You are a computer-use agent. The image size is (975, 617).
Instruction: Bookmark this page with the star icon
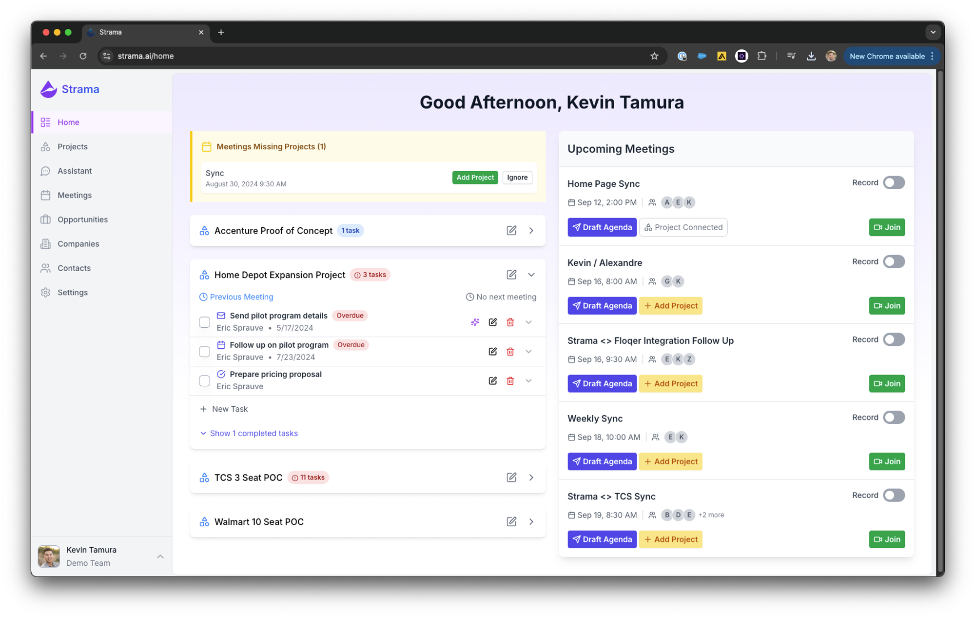coord(654,56)
